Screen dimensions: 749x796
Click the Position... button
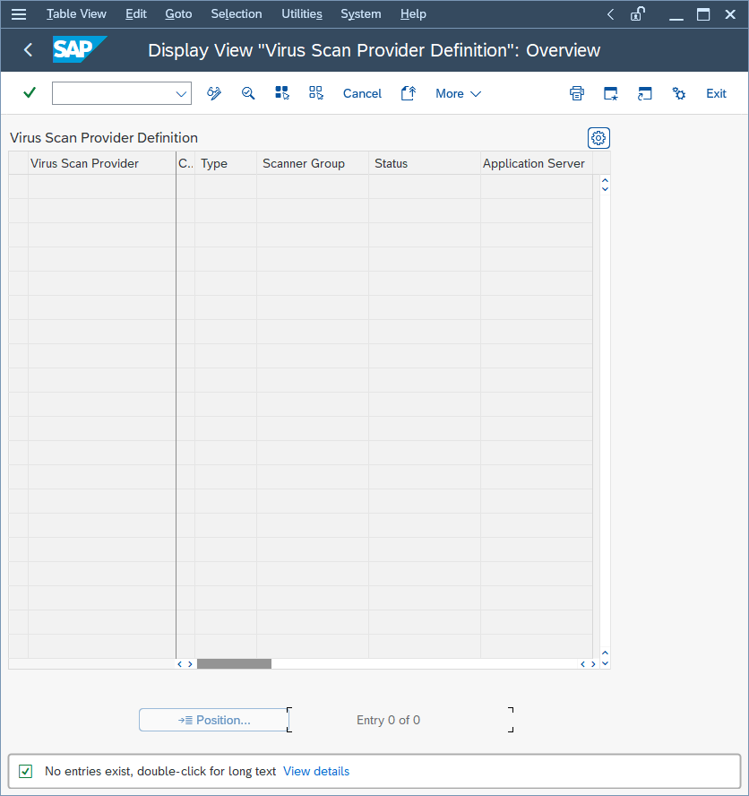[x=214, y=719]
